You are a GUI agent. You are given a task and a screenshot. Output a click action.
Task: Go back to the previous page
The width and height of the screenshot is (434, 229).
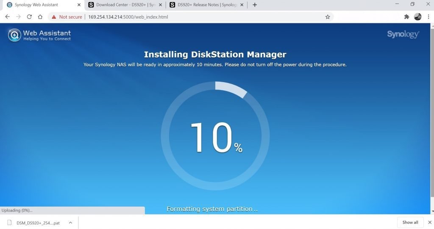click(8, 17)
